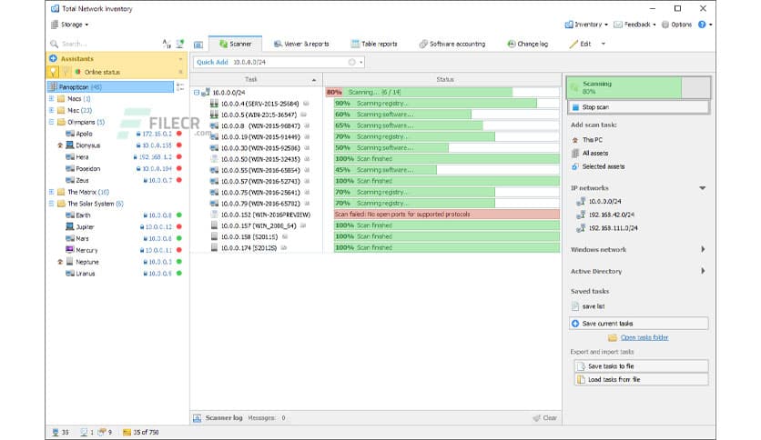
Task: Select the lightbulb assistant icon
Action: pos(54,72)
